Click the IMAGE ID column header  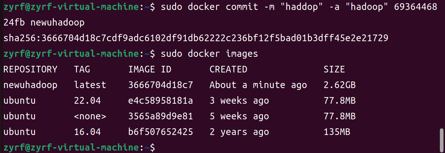pos(150,69)
